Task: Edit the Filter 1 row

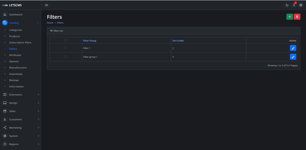Action: click(x=293, y=48)
